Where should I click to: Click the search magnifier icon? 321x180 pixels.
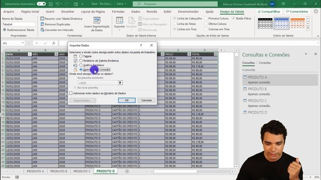139,4
